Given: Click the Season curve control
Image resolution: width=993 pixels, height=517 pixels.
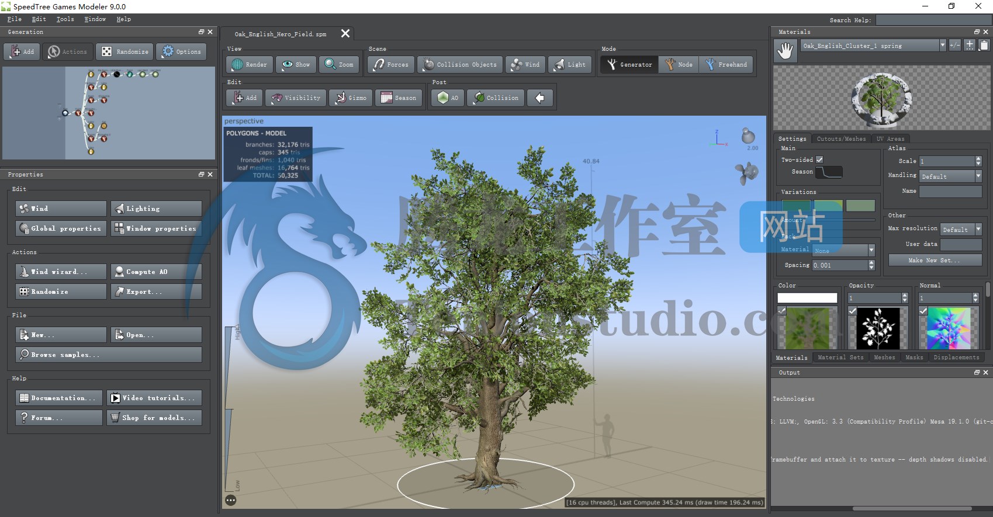Looking at the screenshot, I should click(x=829, y=172).
